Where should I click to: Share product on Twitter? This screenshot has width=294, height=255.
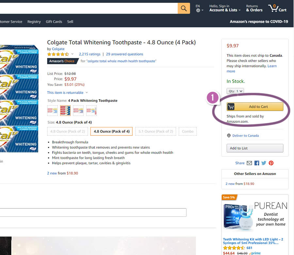click(264, 163)
